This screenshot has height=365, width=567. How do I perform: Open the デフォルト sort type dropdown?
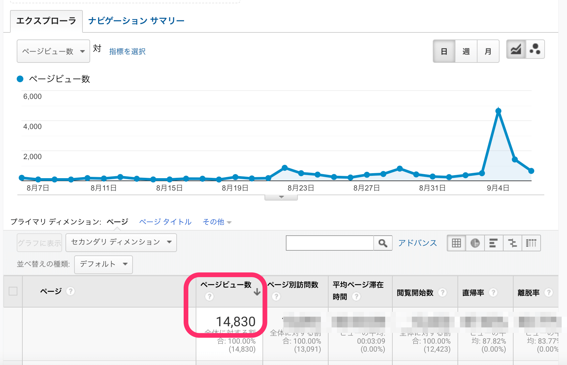[103, 264]
